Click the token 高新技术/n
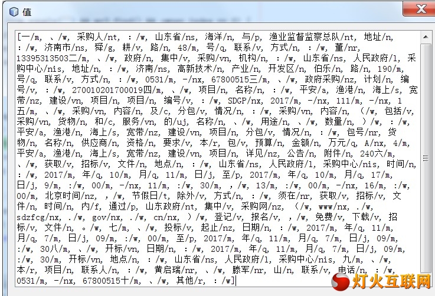Screen dimensions: 435x296 coord(201,69)
